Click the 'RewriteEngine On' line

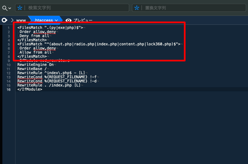click(x=36, y=65)
